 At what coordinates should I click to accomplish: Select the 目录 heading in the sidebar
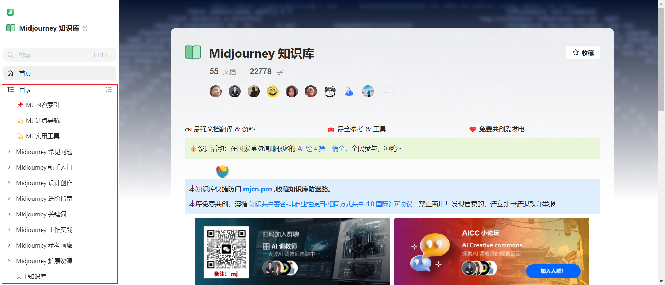click(x=25, y=90)
